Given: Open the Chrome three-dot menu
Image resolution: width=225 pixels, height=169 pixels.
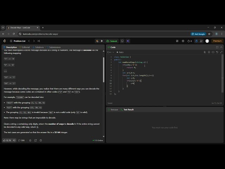Looking at the screenshot, I should pos(222,34).
